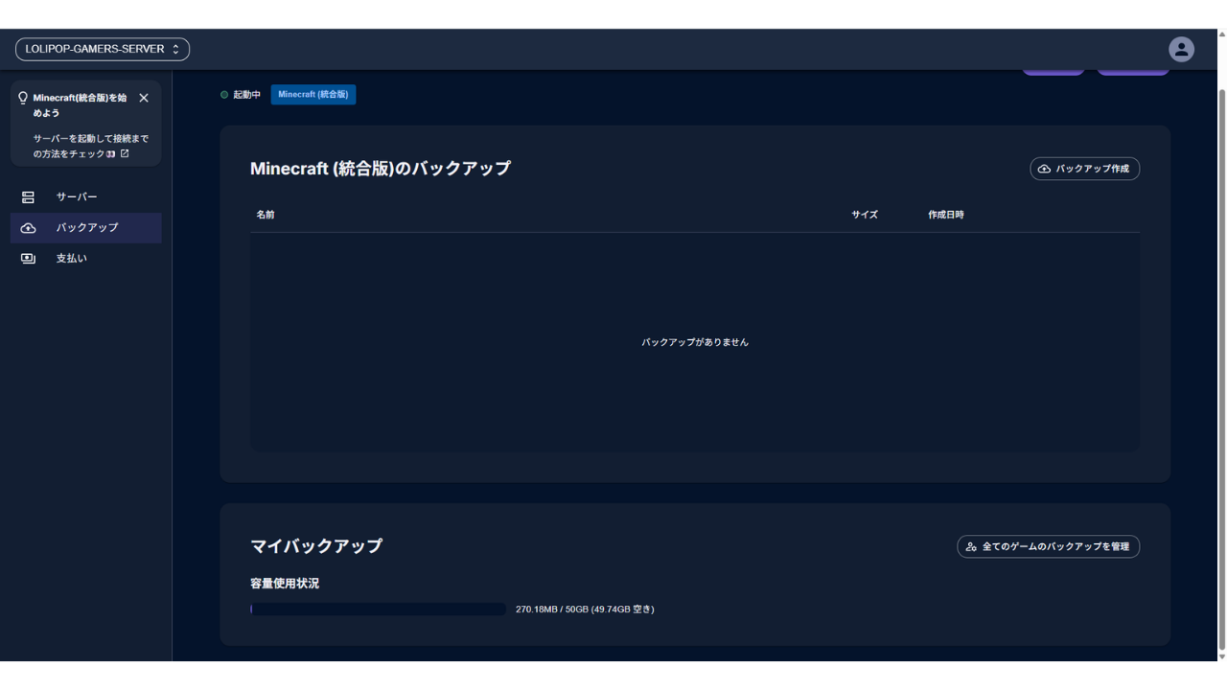Click the Minecraft (統合版) badge
1227x690 pixels.
313,95
